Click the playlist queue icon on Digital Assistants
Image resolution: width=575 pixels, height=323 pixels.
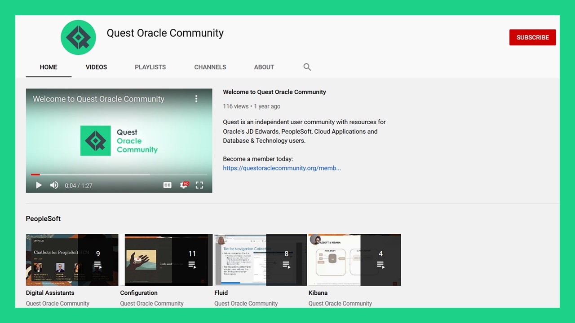98,265
